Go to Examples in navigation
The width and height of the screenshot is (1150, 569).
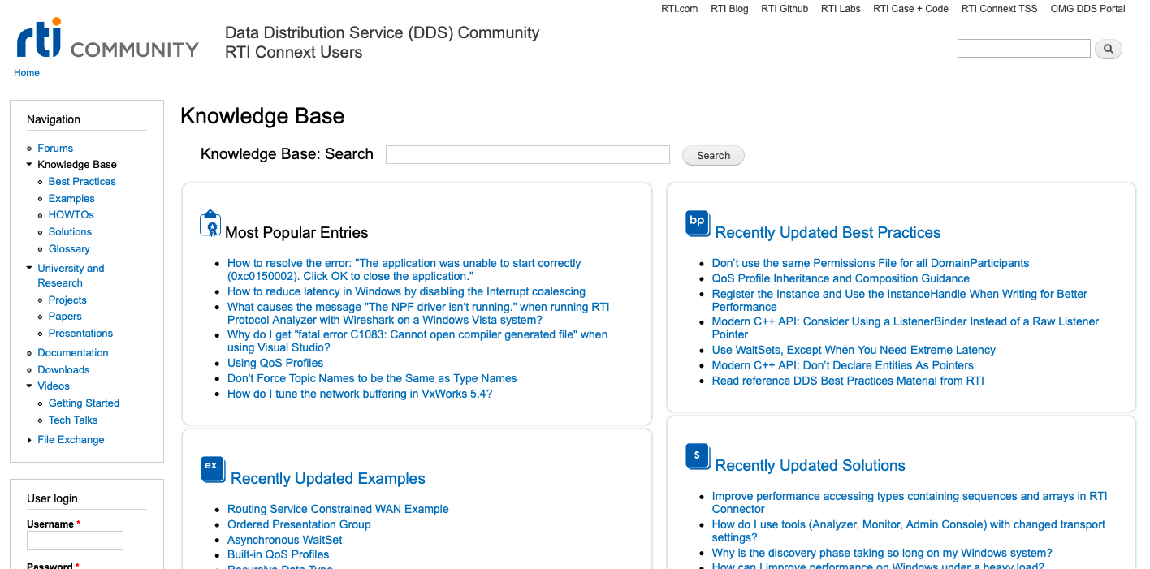coord(71,199)
